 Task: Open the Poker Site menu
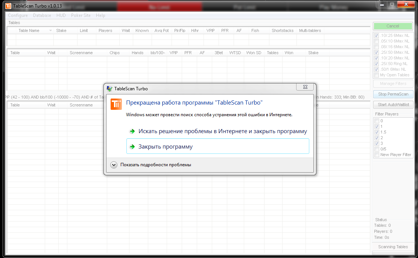tap(81, 15)
